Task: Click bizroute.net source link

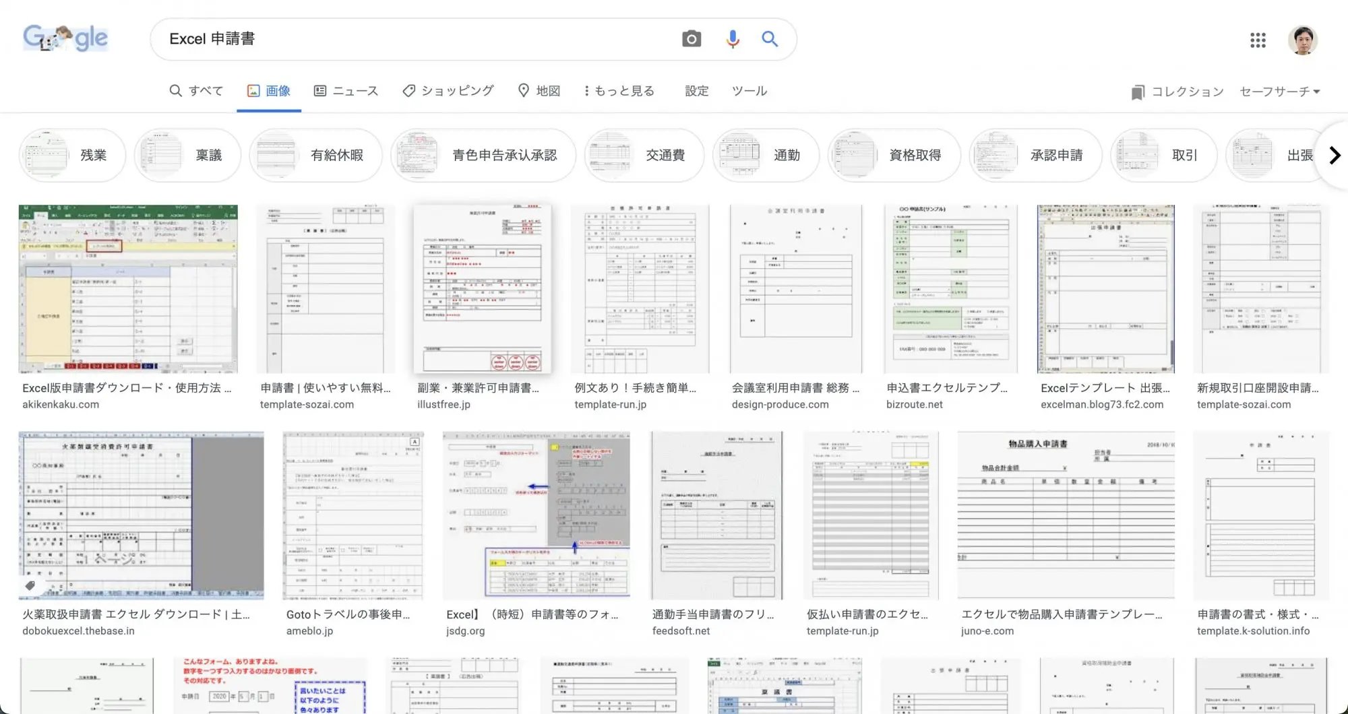Action: pos(915,404)
